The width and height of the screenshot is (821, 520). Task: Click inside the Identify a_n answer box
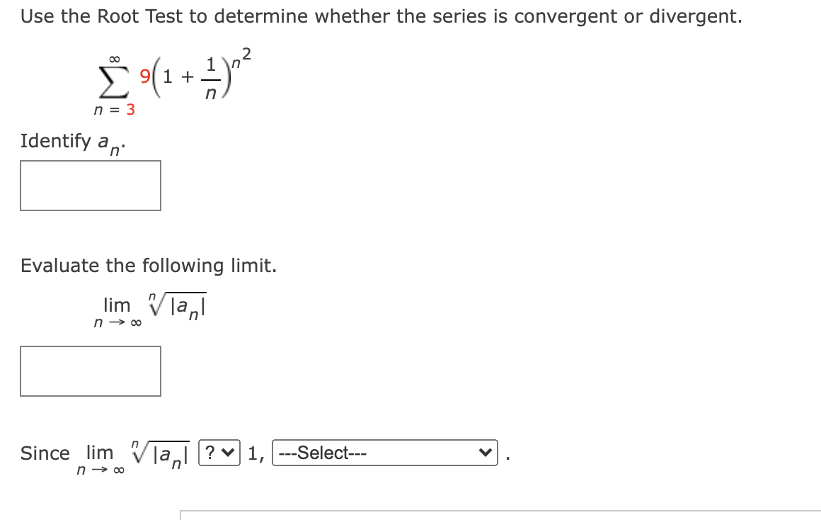[x=91, y=185]
